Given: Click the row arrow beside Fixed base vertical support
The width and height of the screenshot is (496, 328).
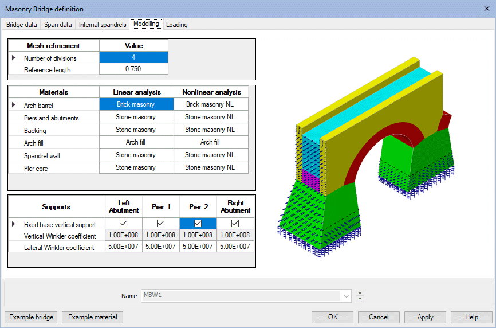Looking at the screenshot, I should [14, 224].
